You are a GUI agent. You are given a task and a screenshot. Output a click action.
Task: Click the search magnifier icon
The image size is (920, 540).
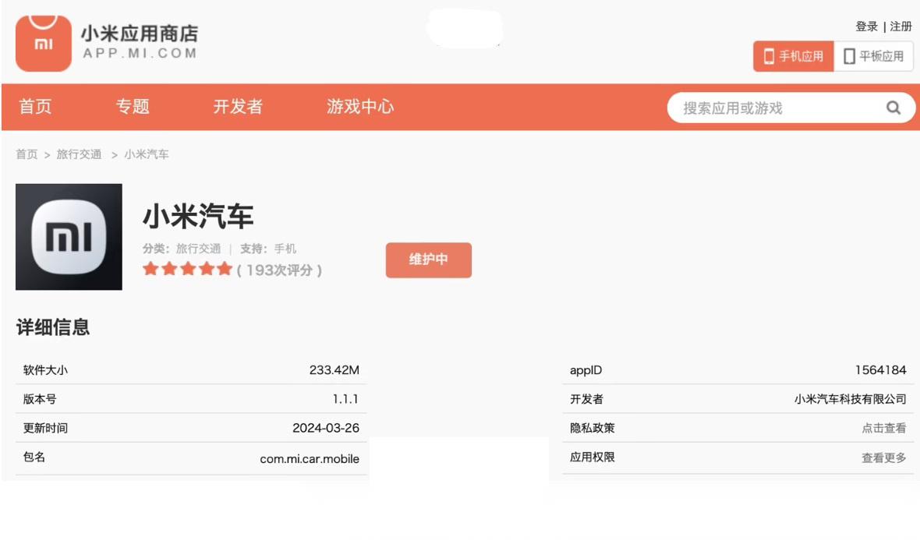(x=893, y=108)
